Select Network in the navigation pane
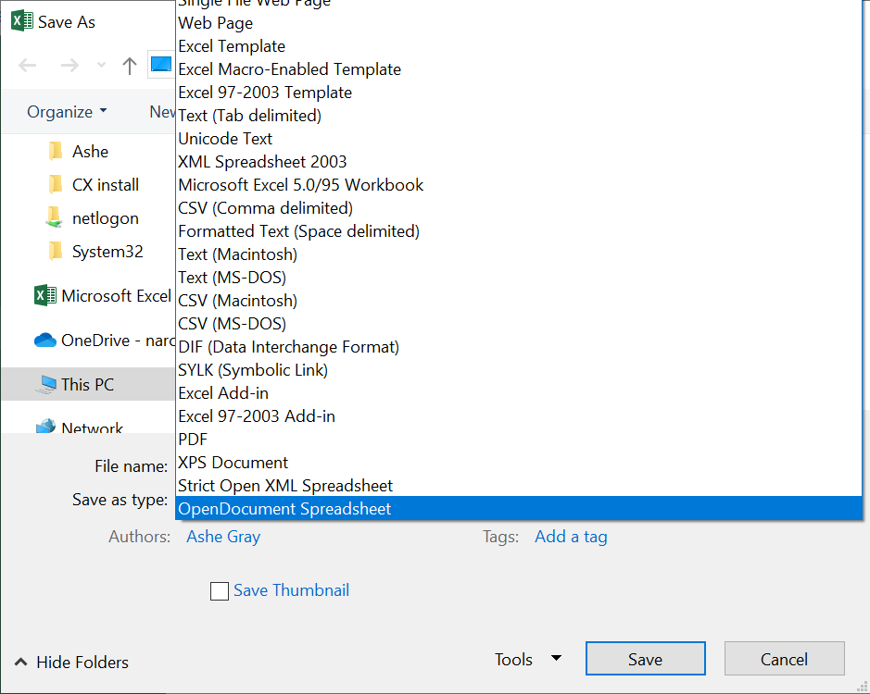This screenshot has height=694, width=870. [x=79, y=427]
